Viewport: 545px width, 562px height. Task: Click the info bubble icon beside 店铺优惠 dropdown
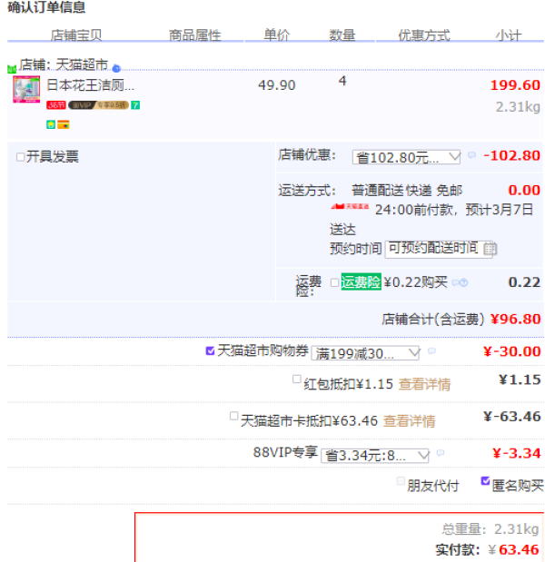(471, 155)
